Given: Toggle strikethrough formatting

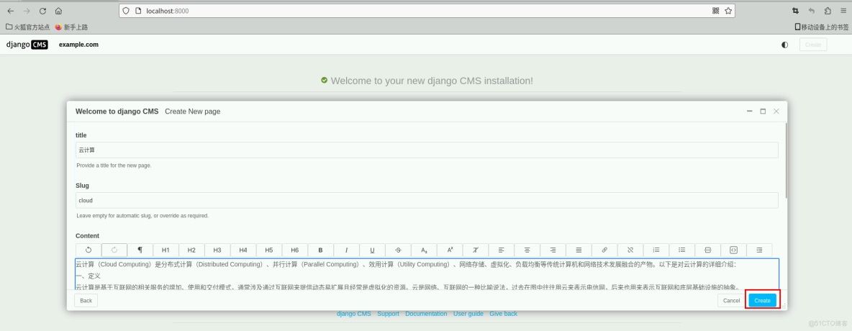Looking at the screenshot, I should click(398, 250).
